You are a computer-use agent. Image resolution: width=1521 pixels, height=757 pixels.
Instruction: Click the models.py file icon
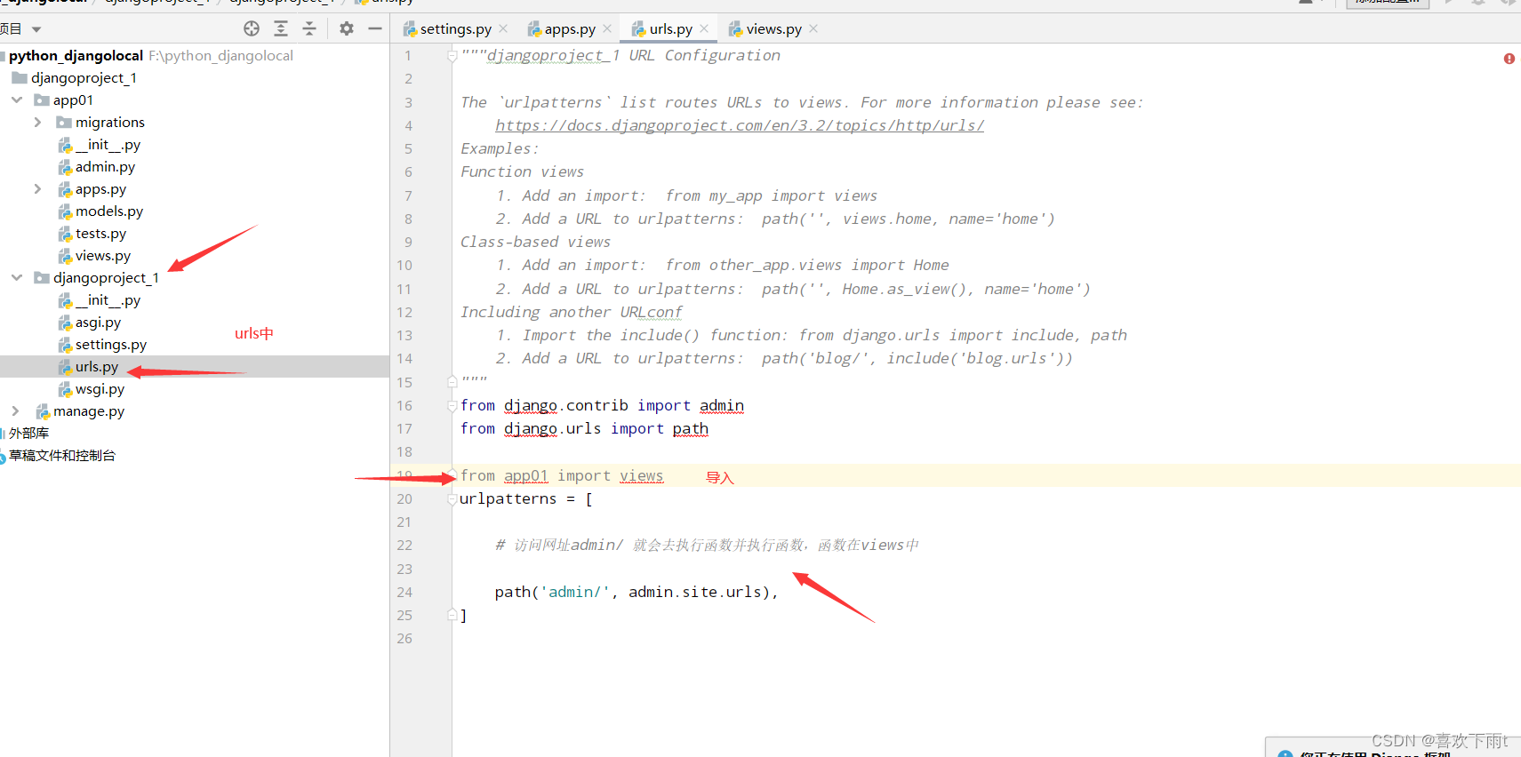pos(65,211)
